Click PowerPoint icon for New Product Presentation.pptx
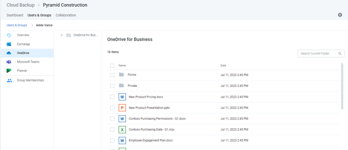348x150 pixels. (x=122, y=108)
